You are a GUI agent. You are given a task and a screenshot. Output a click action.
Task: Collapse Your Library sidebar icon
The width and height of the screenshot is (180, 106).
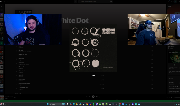coord(2,7)
